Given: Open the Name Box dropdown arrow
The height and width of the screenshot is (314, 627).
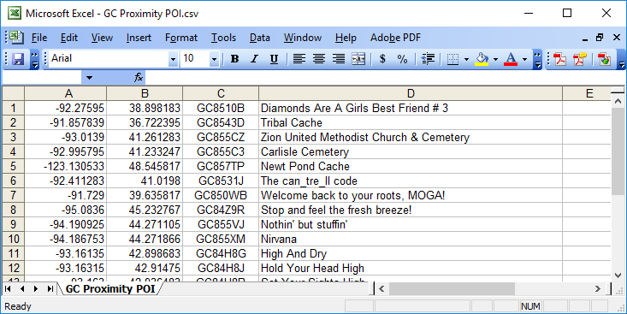Looking at the screenshot, I should 89,78.
